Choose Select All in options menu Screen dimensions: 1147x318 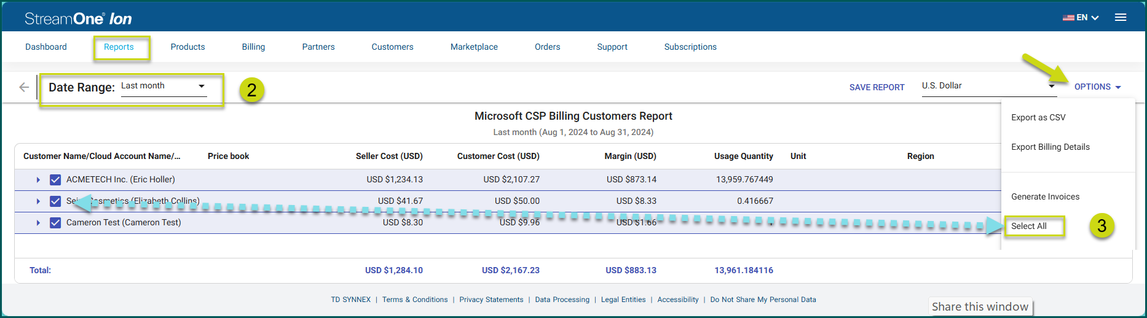[x=1029, y=226]
